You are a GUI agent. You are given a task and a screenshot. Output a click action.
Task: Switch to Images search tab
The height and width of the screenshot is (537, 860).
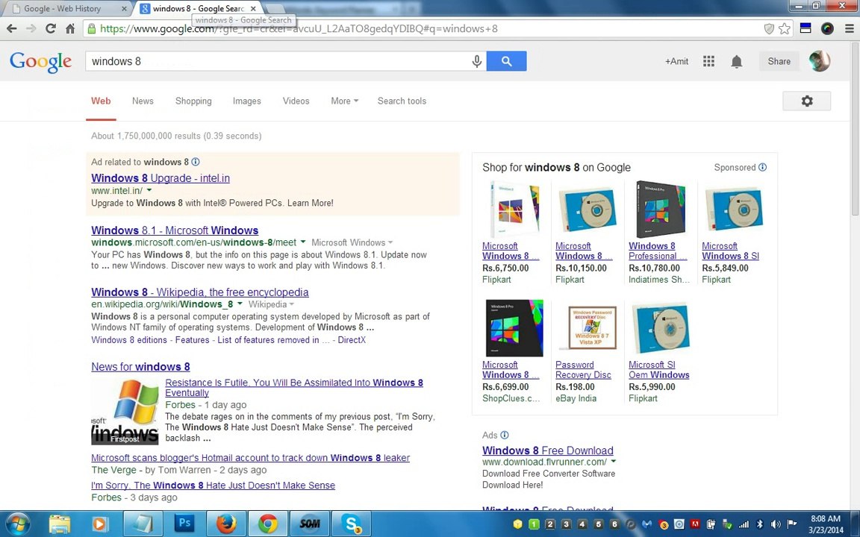coord(247,101)
